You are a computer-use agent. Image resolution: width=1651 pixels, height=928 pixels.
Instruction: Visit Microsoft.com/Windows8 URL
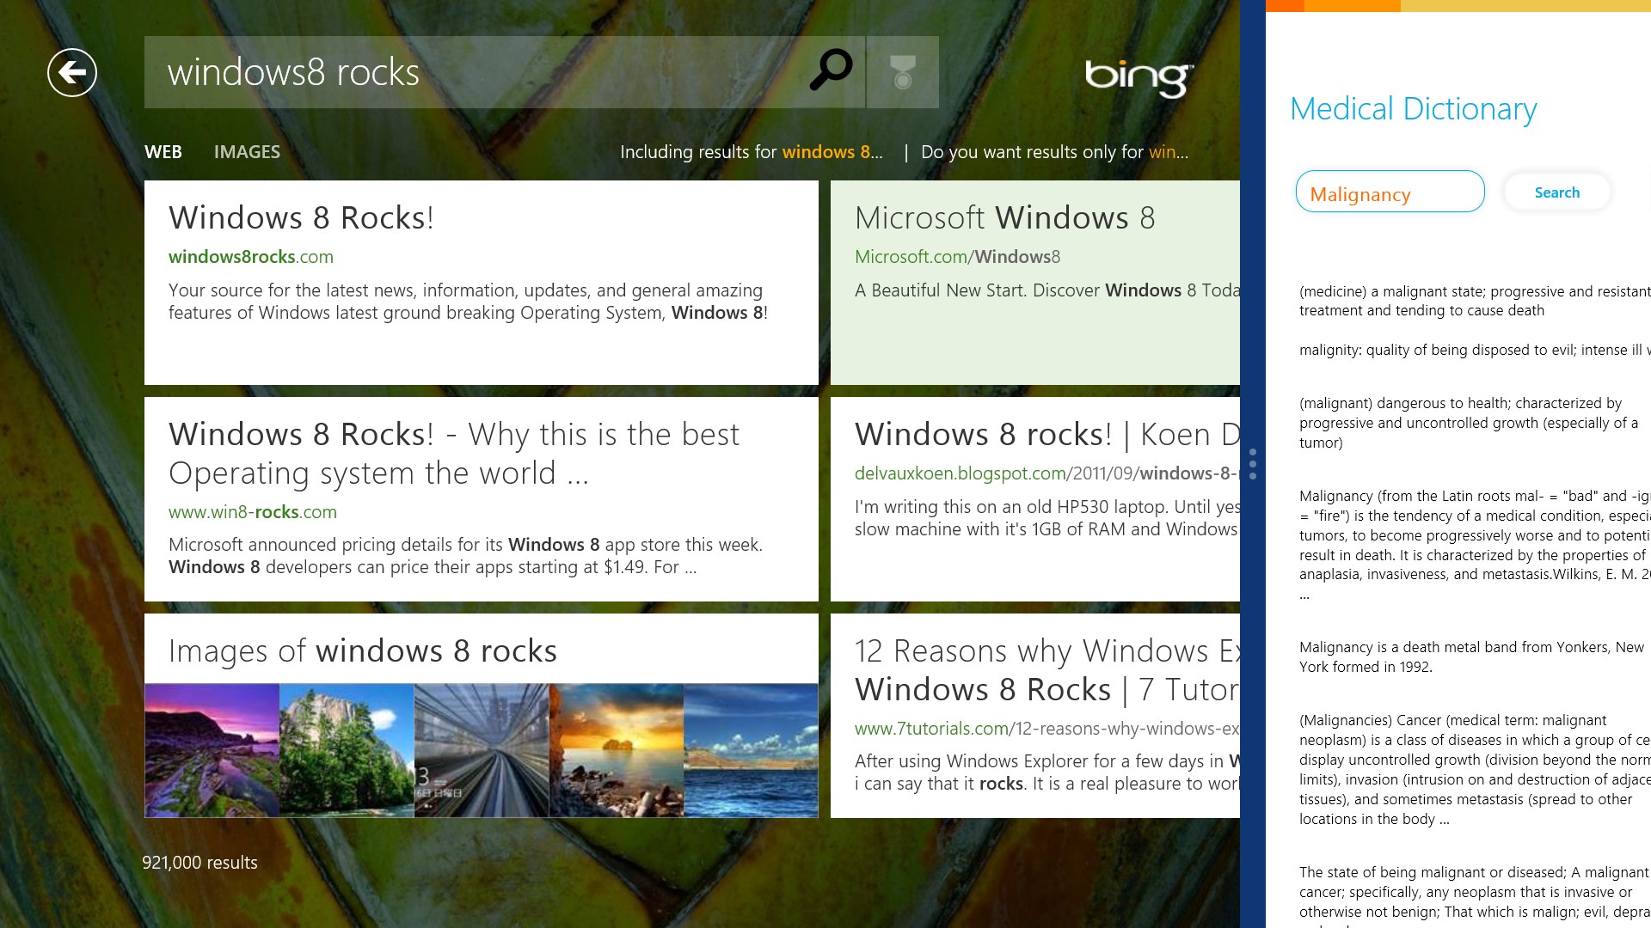coord(957,256)
